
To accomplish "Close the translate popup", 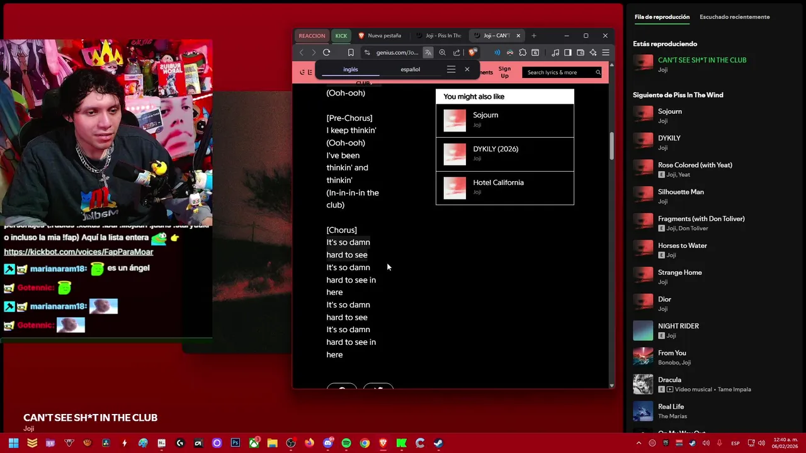I will 467,69.
